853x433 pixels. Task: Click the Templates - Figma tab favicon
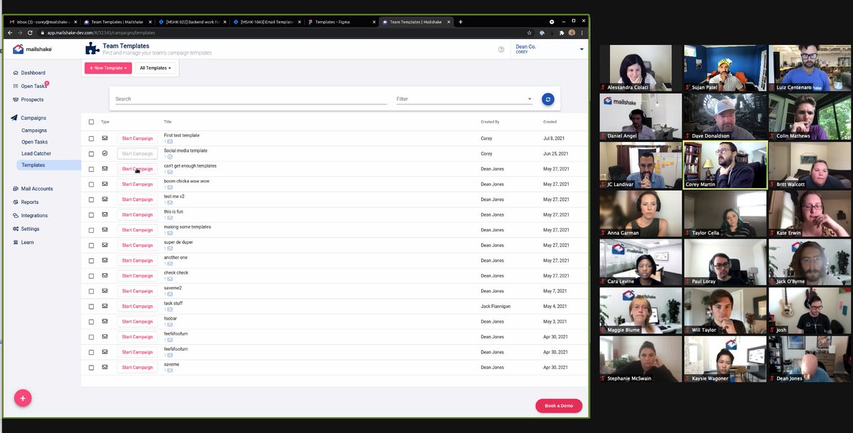point(310,22)
